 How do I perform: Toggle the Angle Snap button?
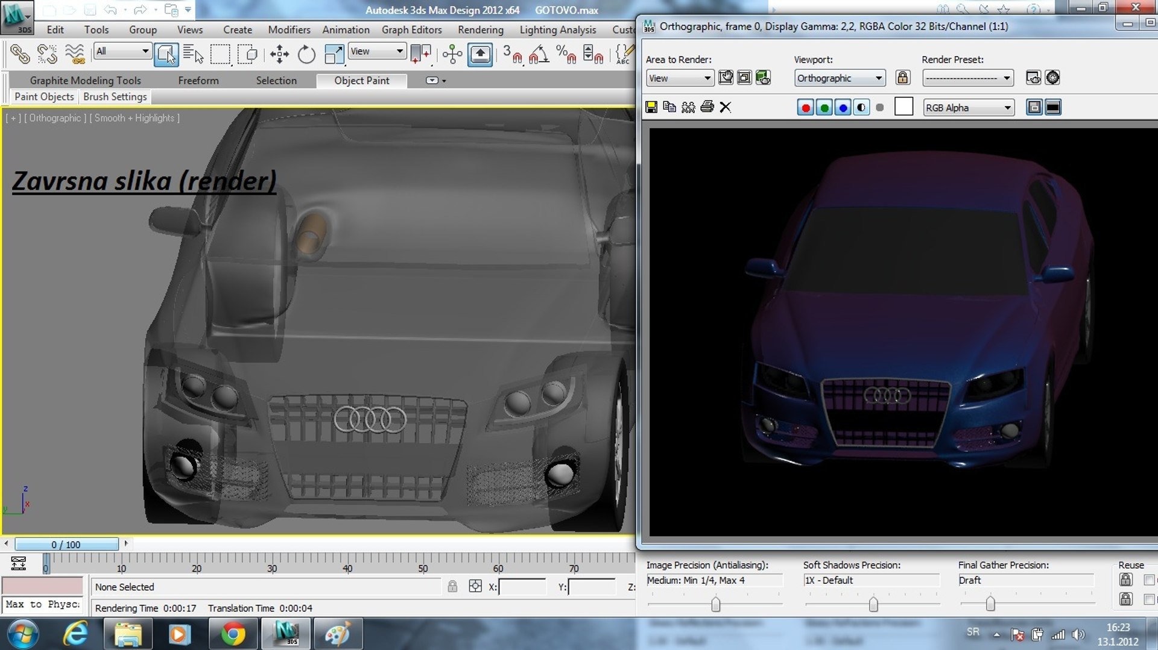pyautogui.click(x=539, y=54)
